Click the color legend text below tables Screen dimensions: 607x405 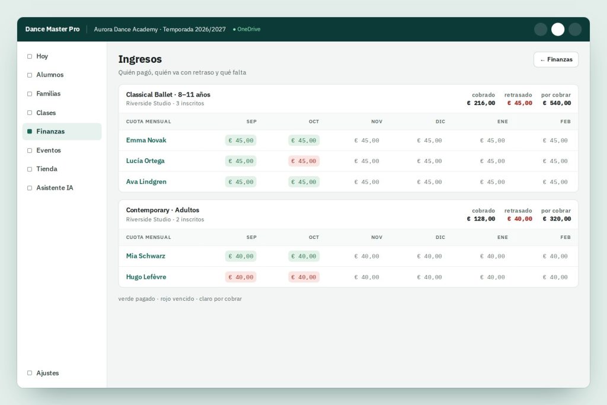point(180,299)
